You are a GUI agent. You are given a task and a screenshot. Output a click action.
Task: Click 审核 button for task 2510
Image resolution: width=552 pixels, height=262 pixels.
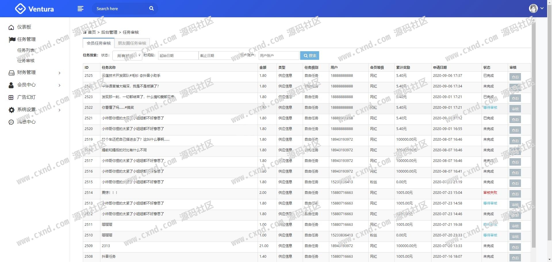click(515, 236)
